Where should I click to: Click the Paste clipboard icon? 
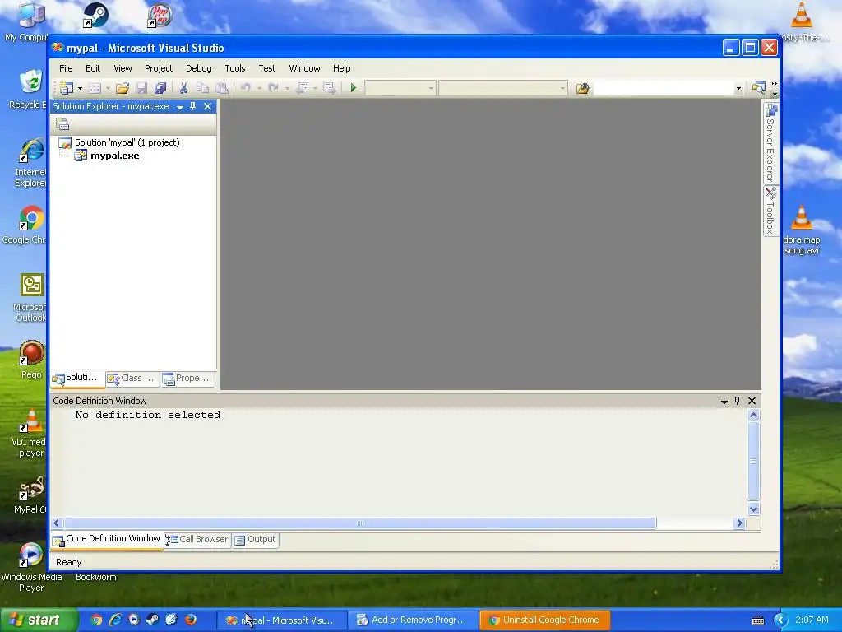[222, 88]
